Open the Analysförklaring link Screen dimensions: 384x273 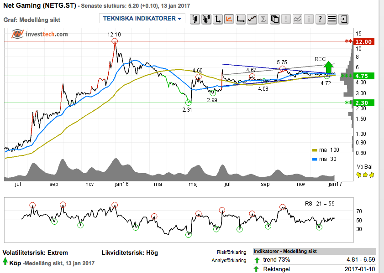[x=229, y=261]
